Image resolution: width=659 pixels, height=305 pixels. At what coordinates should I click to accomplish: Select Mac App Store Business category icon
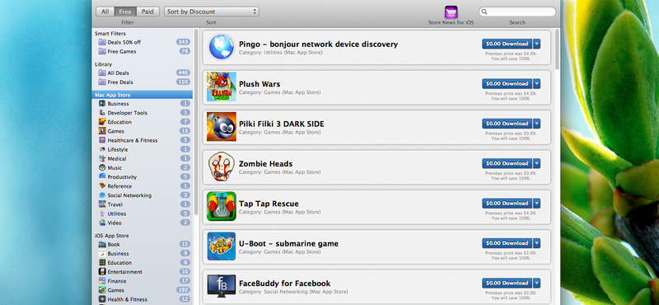click(x=102, y=104)
